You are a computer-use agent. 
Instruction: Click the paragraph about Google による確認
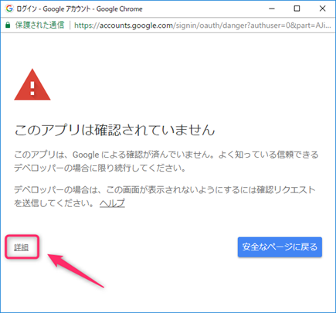point(166,162)
